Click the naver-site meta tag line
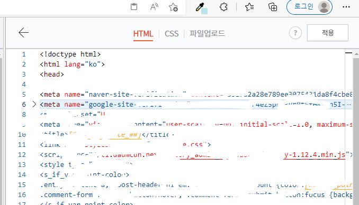 [196, 95]
